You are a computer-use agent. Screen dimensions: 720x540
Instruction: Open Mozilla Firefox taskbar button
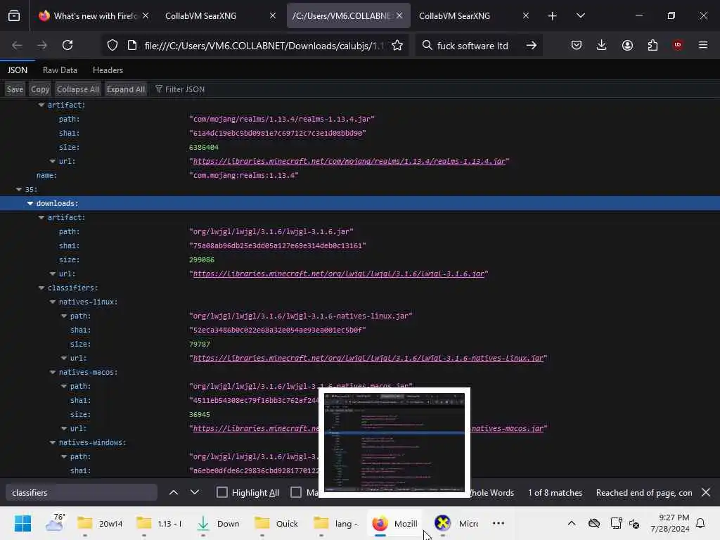(x=394, y=523)
